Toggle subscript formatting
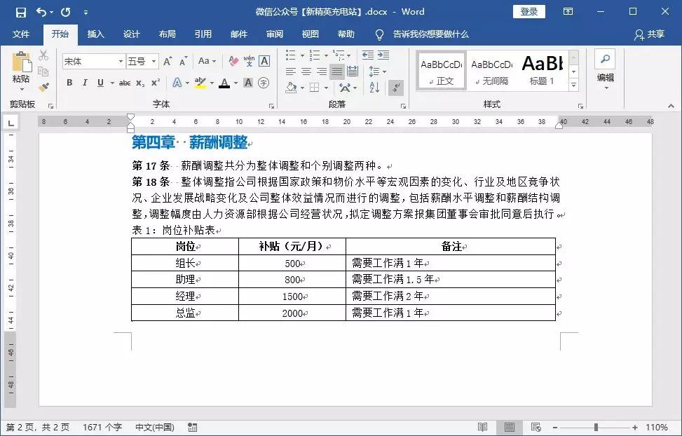Screen dimensions: 682x436 point(141,83)
